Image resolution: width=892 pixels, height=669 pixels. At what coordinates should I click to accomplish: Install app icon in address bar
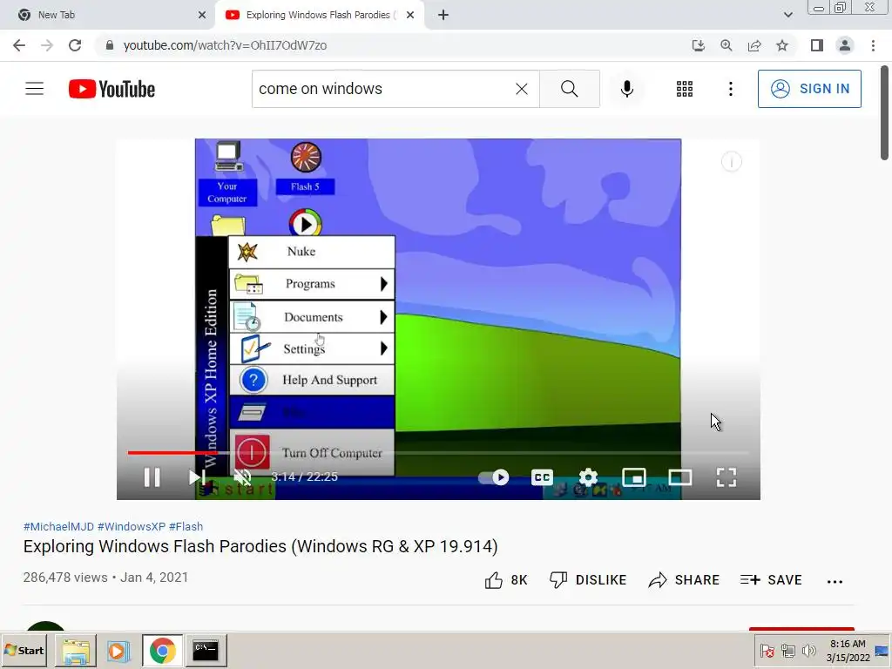tap(699, 45)
